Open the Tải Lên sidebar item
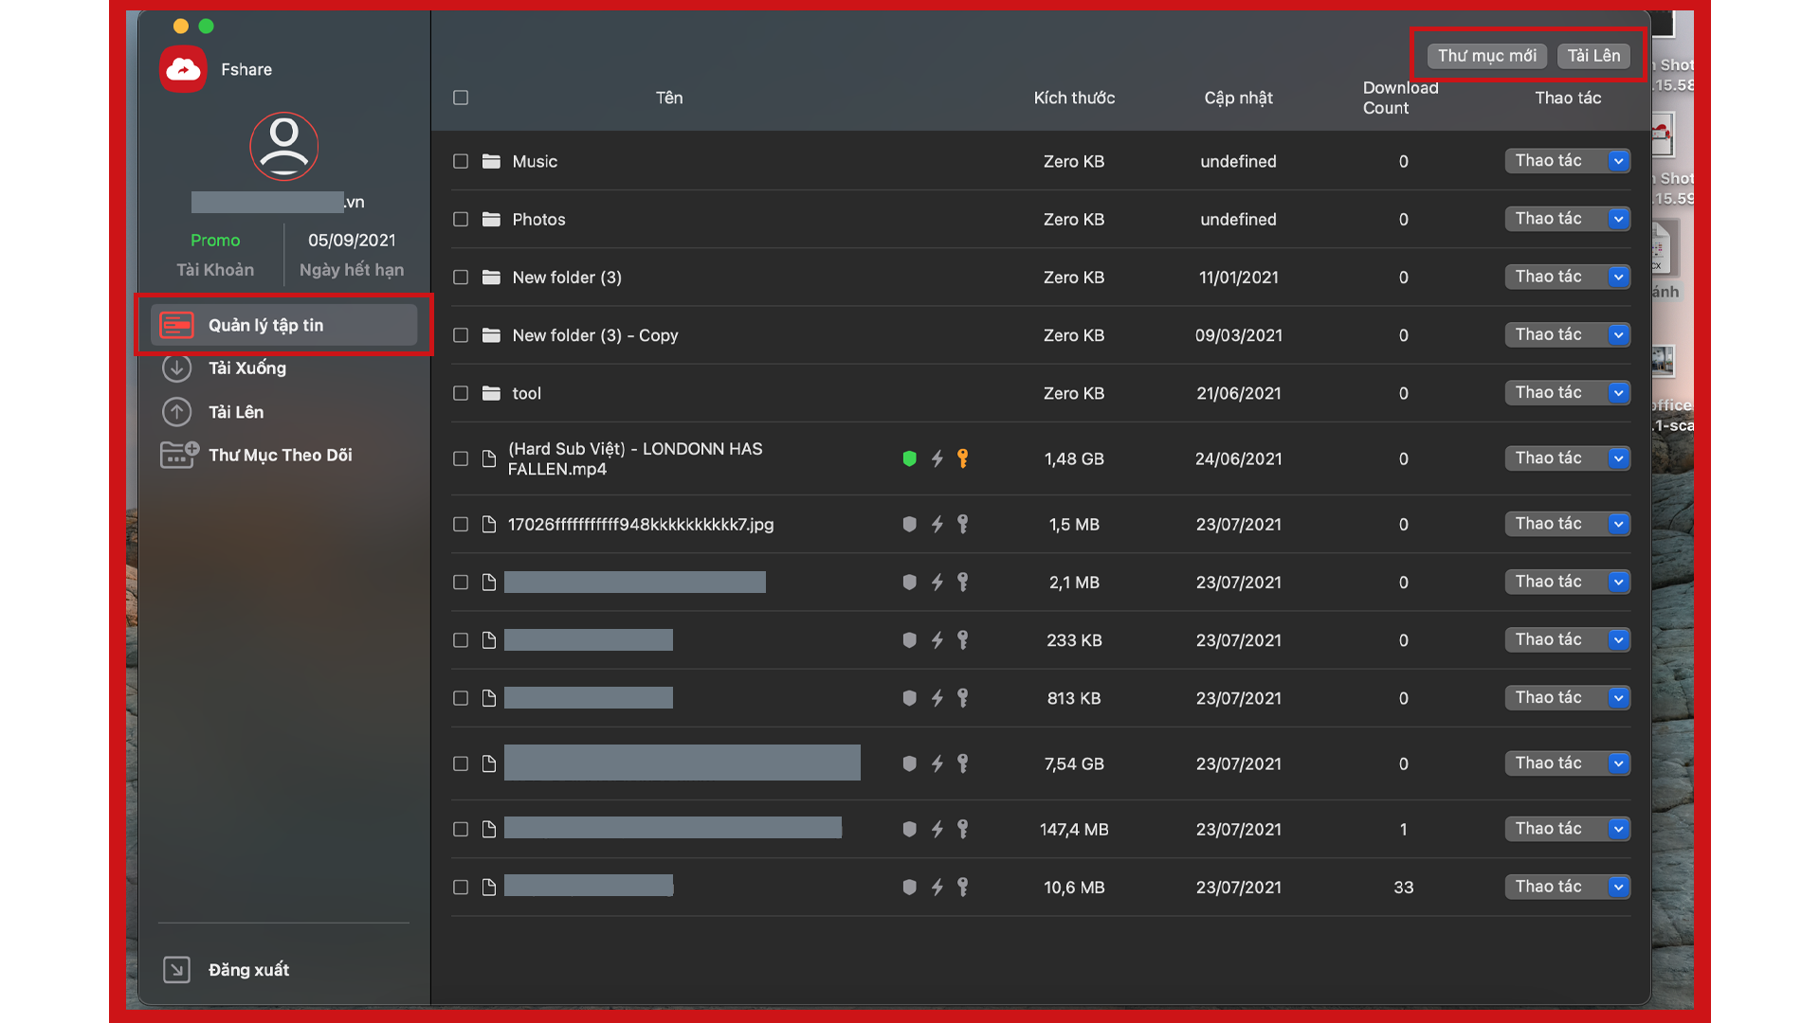Screen dimensions: 1820x1023 click(x=236, y=412)
